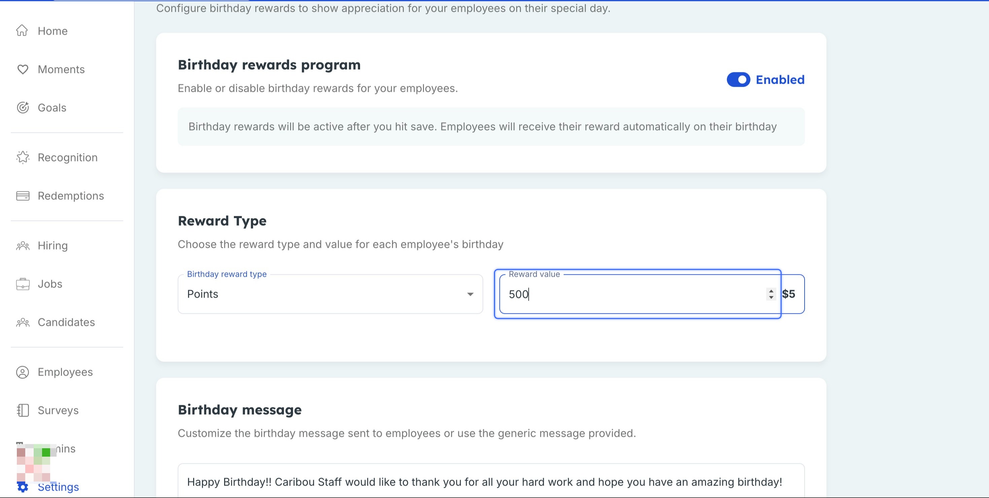Click the Employees person icon
Screen dimensions: 989x498
pyautogui.click(x=23, y=372)
